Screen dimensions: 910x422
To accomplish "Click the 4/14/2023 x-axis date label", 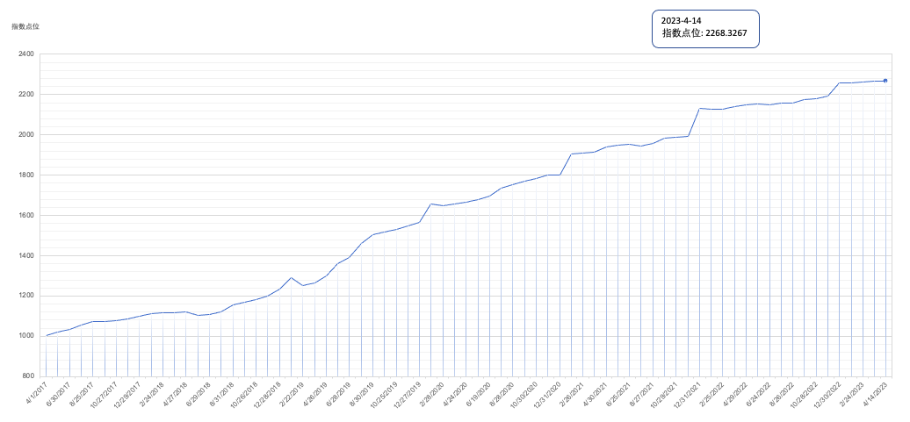I will tap(875, 393).
